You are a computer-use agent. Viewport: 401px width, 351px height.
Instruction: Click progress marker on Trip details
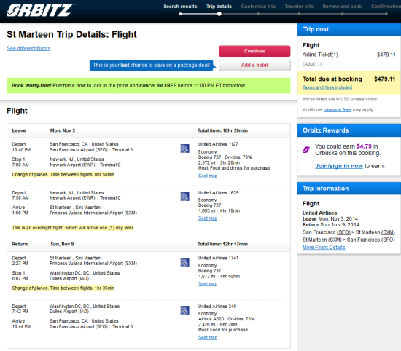coord(219,14)
